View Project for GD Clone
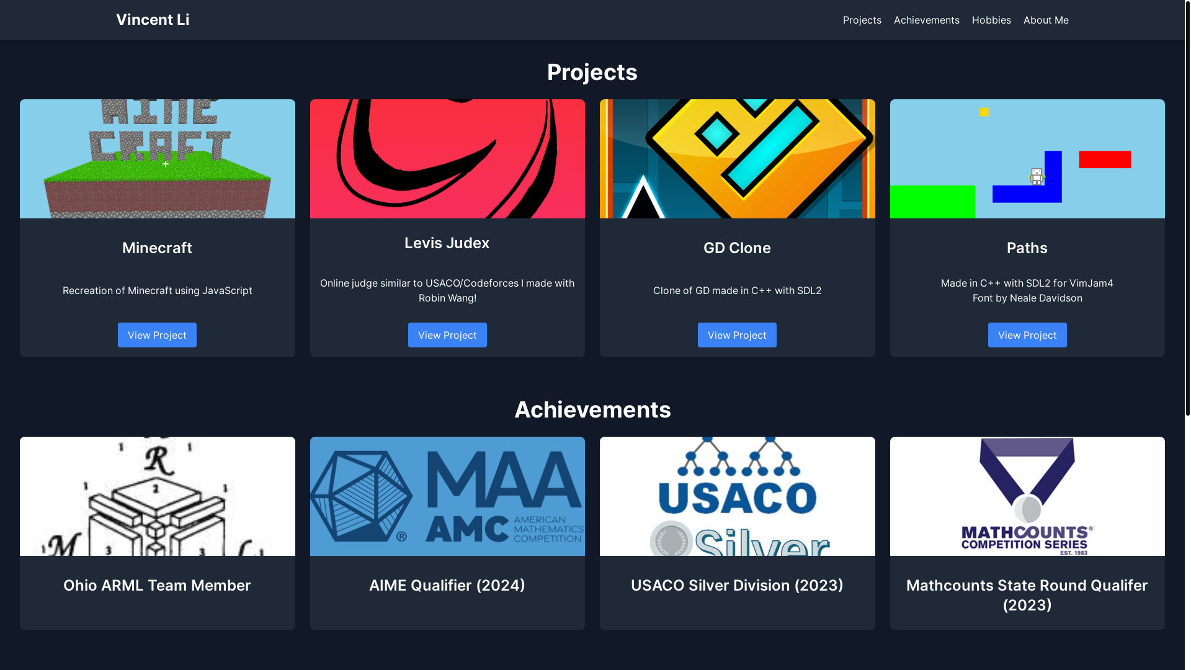Viewport: 1191px width, 670px height. [x=737, y=335]
